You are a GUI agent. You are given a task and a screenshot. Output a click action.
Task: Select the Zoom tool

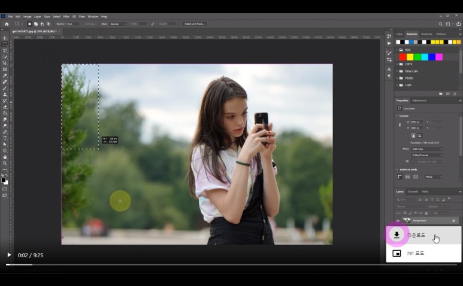click(5, 163)
